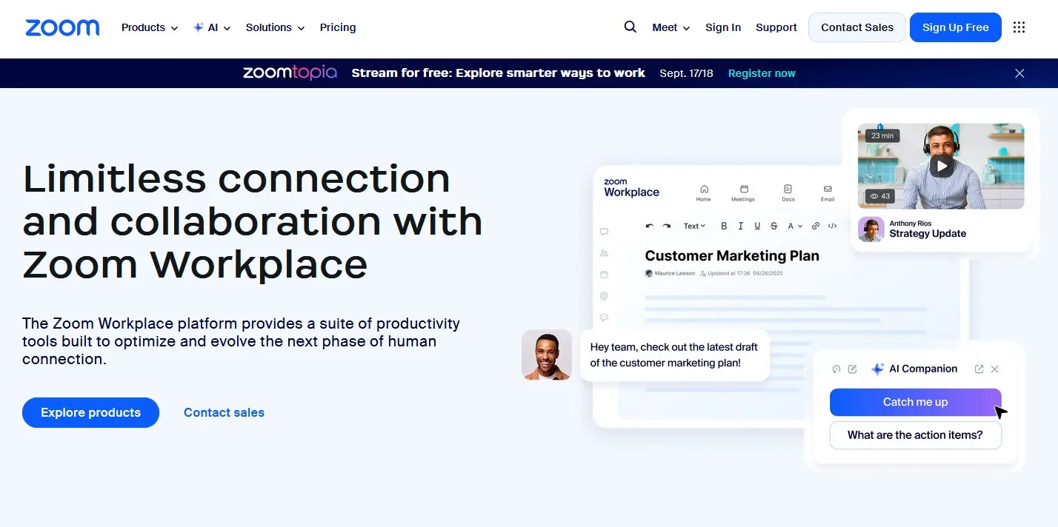Follow the Register now link for Zoomtopia
1058x527 pixels.
coord(761,73)
